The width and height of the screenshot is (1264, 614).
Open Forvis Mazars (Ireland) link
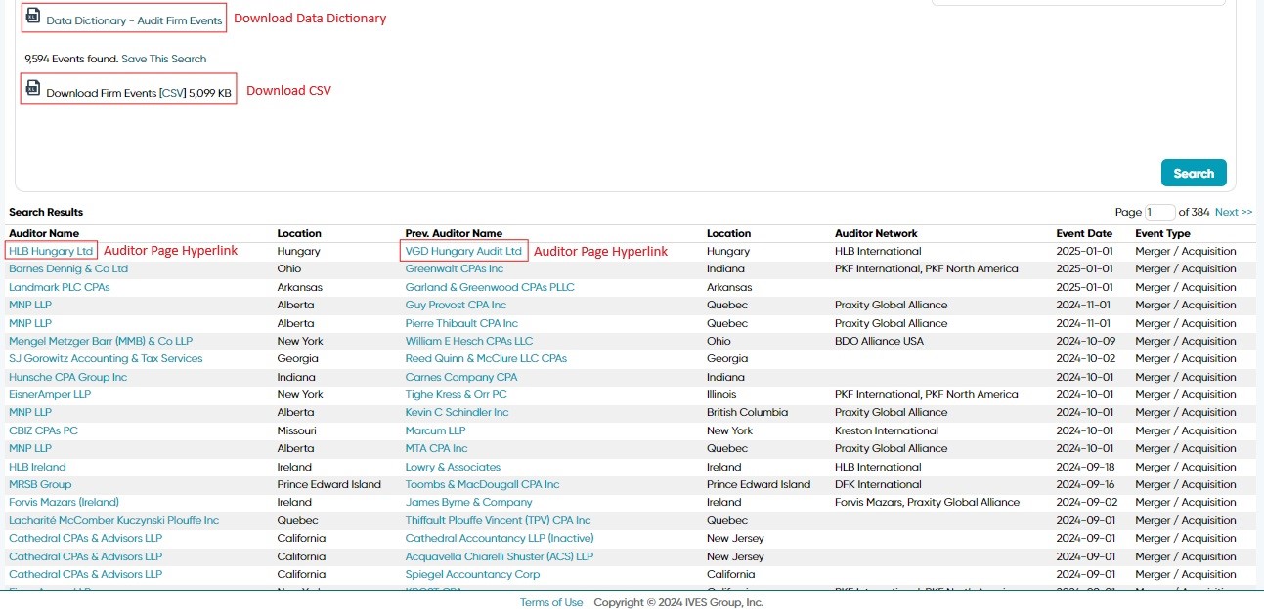coord(64,502)
